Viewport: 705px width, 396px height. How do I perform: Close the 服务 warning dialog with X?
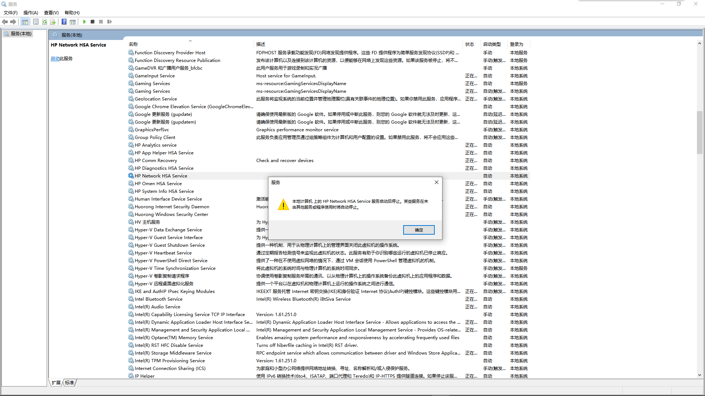[436, 182]
